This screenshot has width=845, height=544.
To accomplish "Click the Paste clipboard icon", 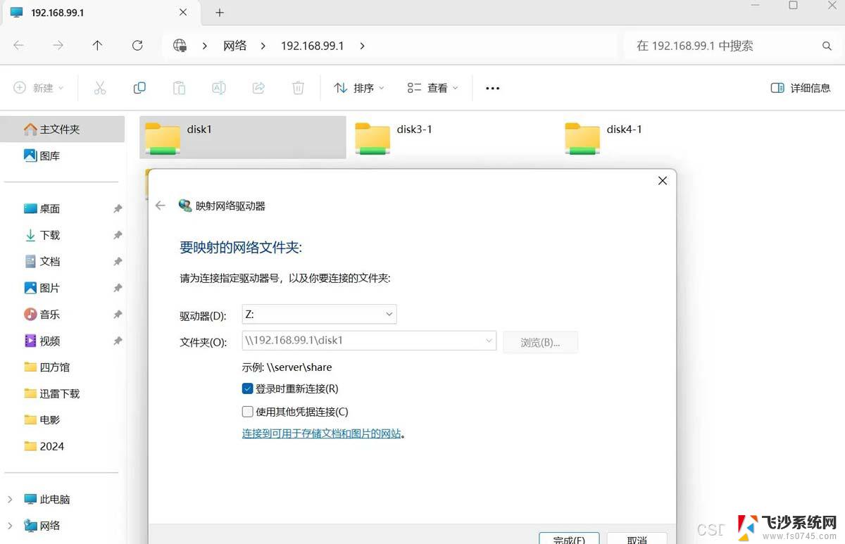I will [x=180, y=88].
